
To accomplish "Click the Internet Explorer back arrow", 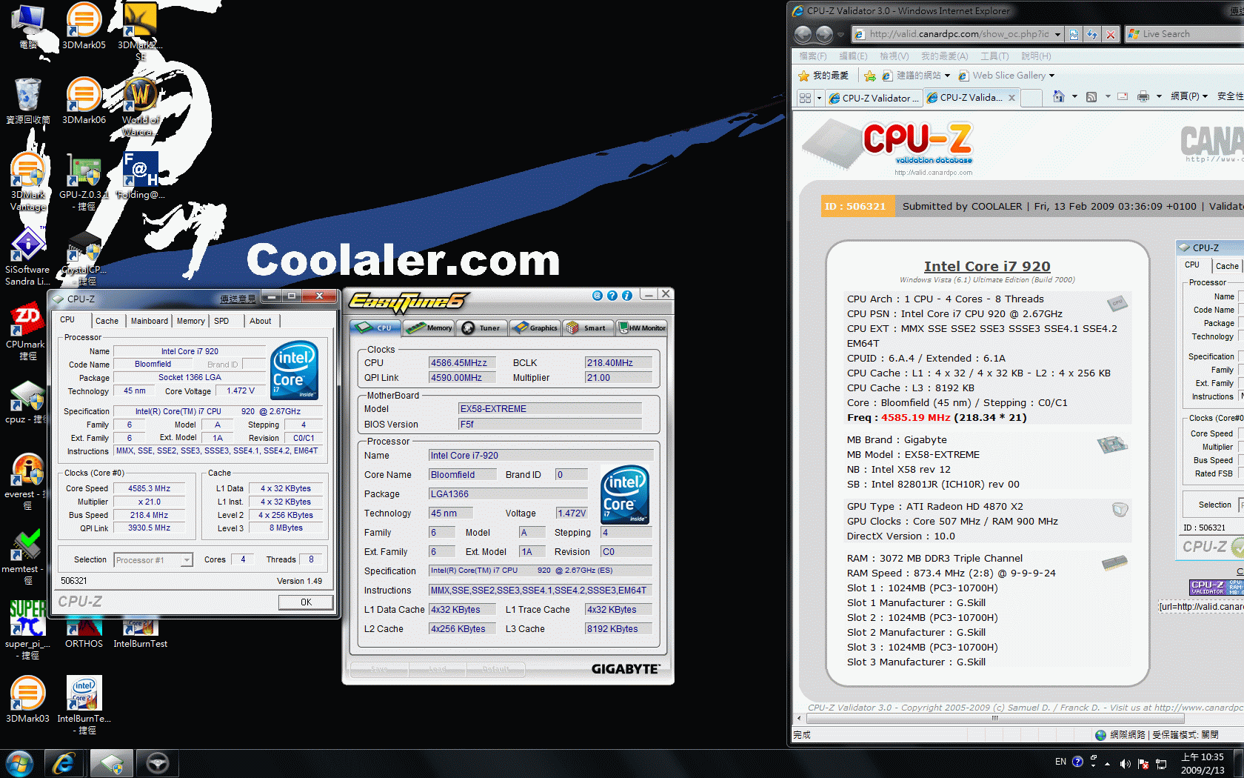I will (803, 34).
